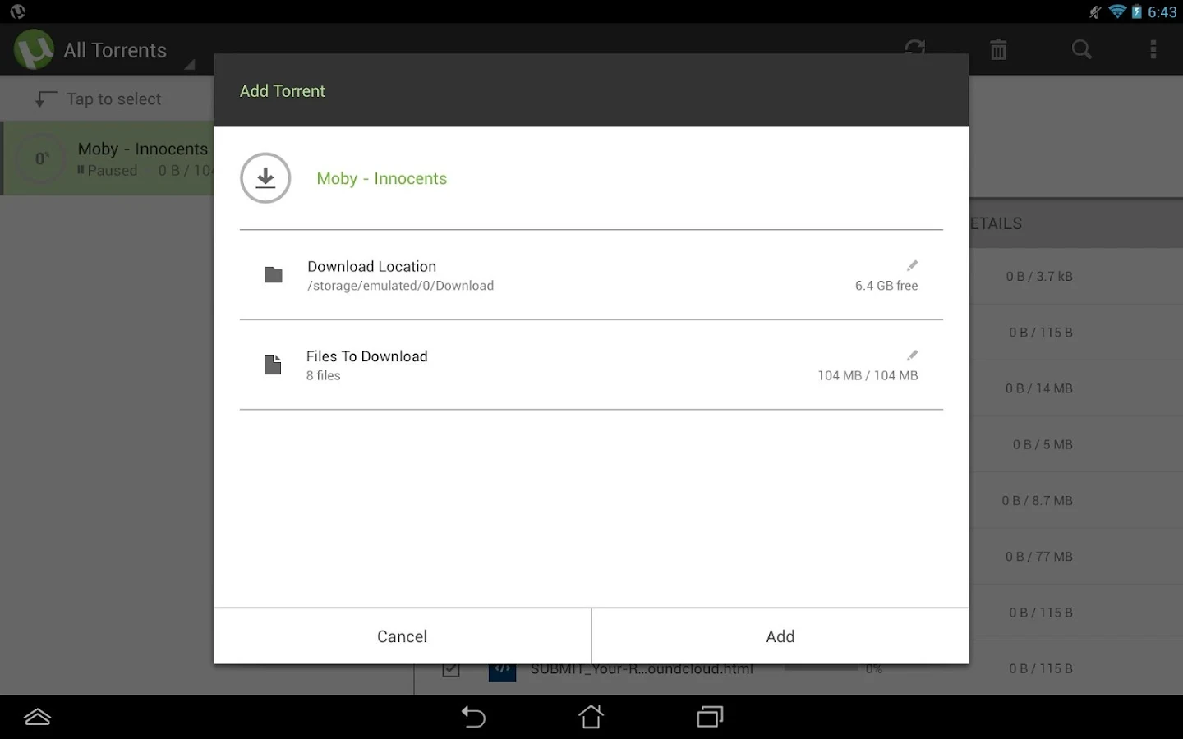
Task: Edit the download location via its pencil icon
Action: (x=912, y=265)
